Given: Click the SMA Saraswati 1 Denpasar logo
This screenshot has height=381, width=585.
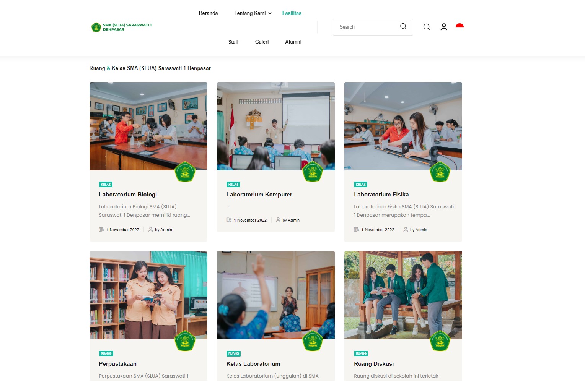Looking at the screenshot, I should click(121, 27).
